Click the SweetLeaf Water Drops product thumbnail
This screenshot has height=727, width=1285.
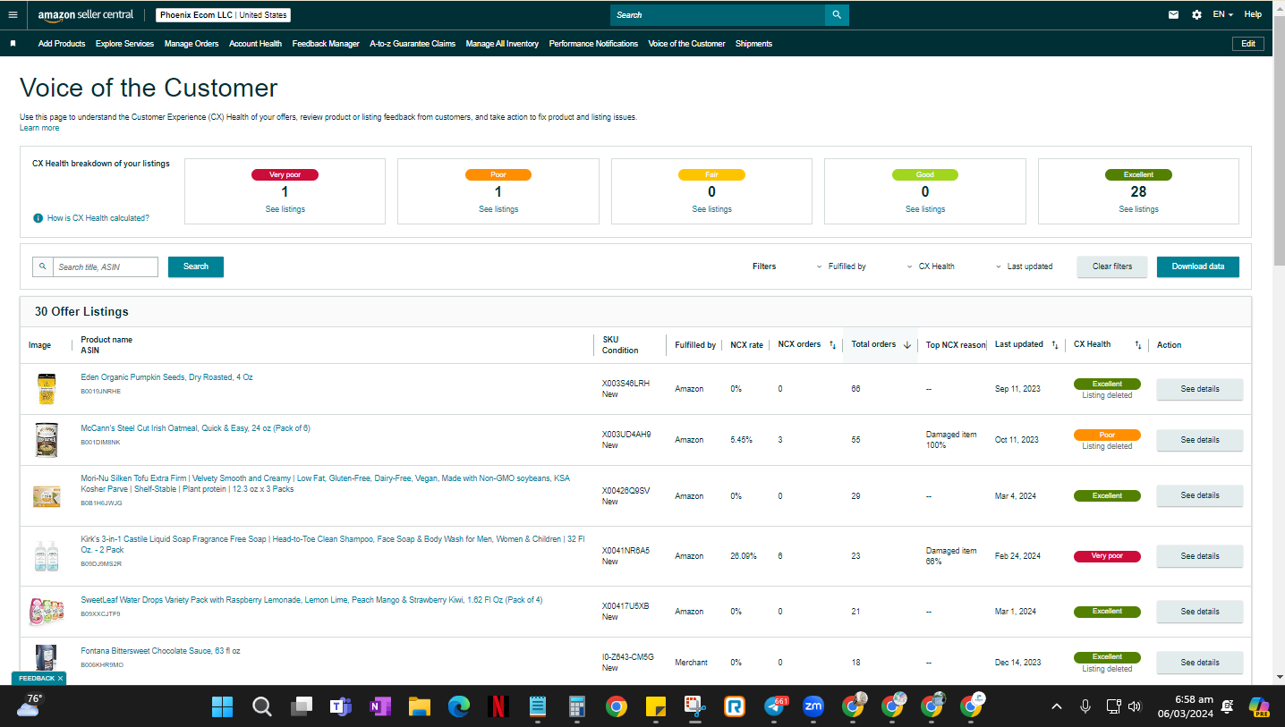coord(47,613)
